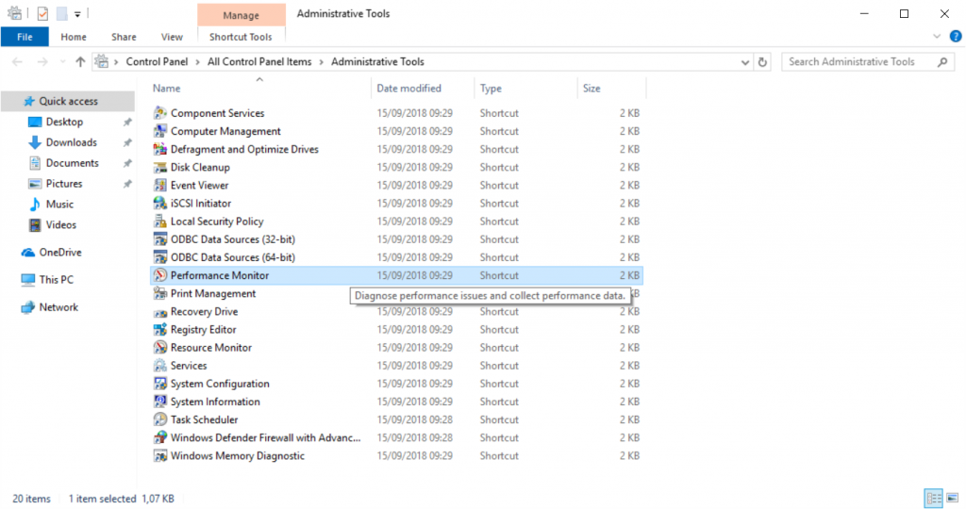966x509 pixels.
Task: Click the System Configuration icon
Action: [x=160, y=384]
